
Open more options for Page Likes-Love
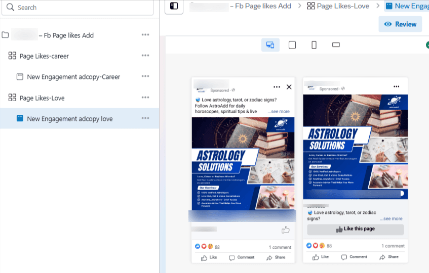(145, 98)
